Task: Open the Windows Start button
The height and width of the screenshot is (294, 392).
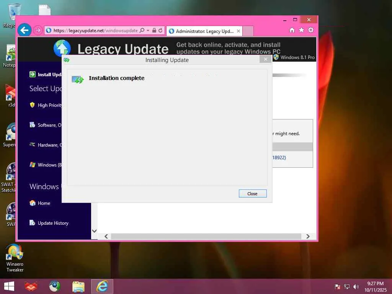Action: click(9, 286)
